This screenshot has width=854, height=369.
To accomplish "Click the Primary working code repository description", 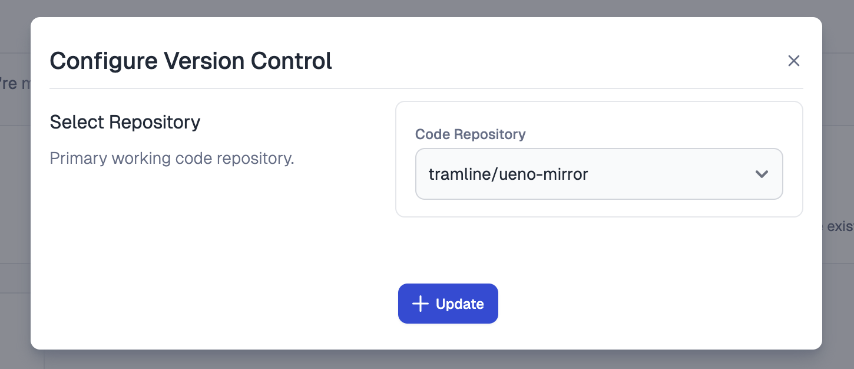I will tap(171, 159).
